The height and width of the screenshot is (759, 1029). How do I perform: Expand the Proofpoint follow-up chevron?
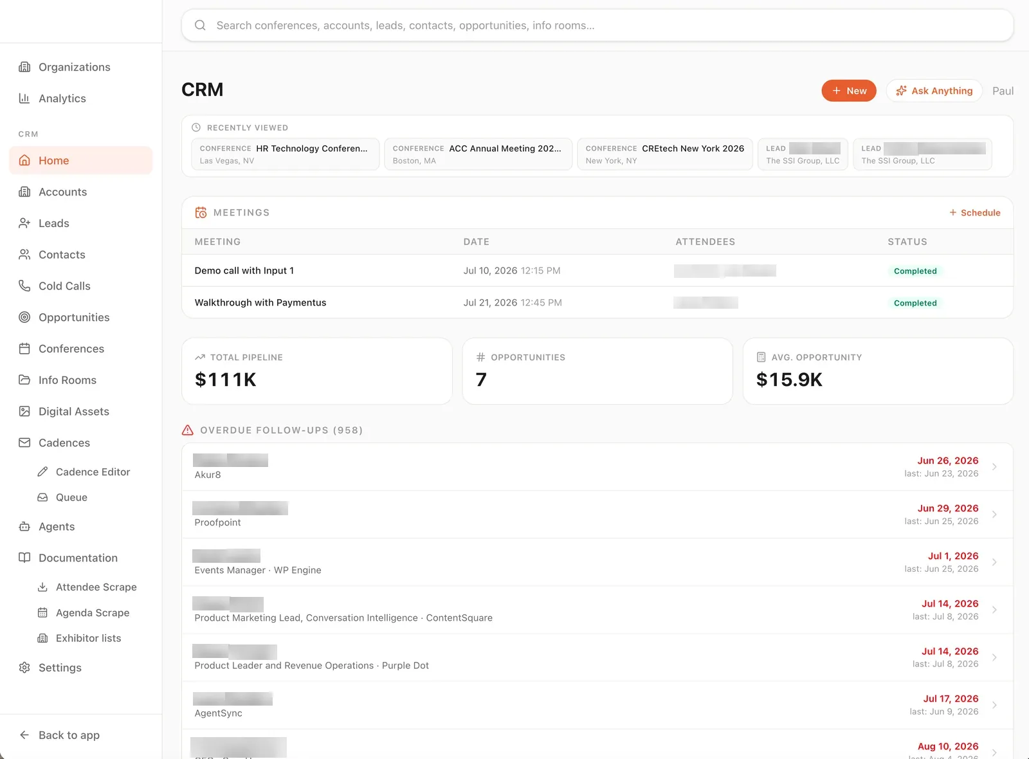994,515
